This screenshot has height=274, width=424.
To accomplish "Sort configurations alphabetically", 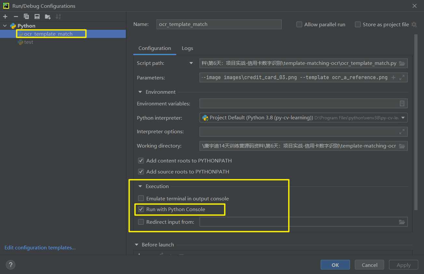I will 58,17.
